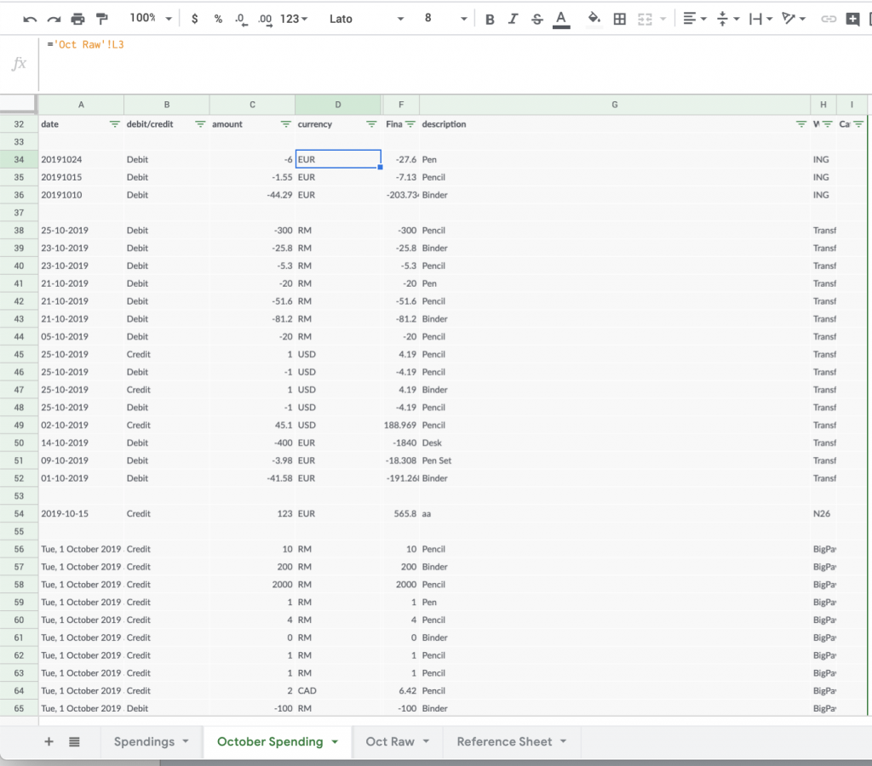Image resolution: width=872 pixels, height=766 pixels.
Task: Toggle the filter on column H header cell
Action: coord(828,124)
